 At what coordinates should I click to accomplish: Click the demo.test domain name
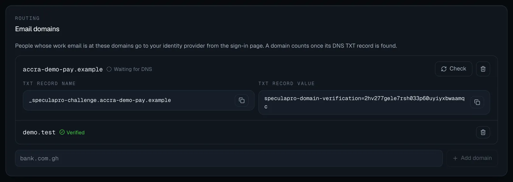[39, 132]
